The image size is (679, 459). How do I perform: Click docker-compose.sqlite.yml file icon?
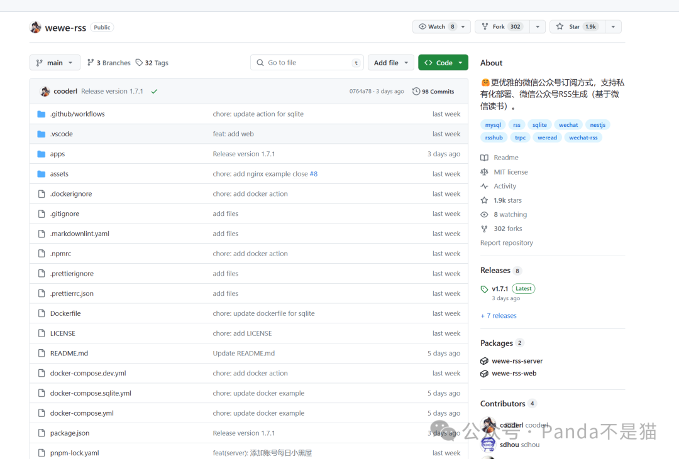tap(41, 393)
